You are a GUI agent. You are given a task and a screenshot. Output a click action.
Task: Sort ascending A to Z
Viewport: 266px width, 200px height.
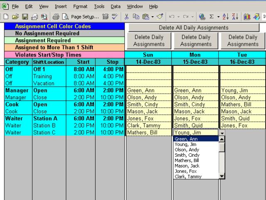[226, 17]
